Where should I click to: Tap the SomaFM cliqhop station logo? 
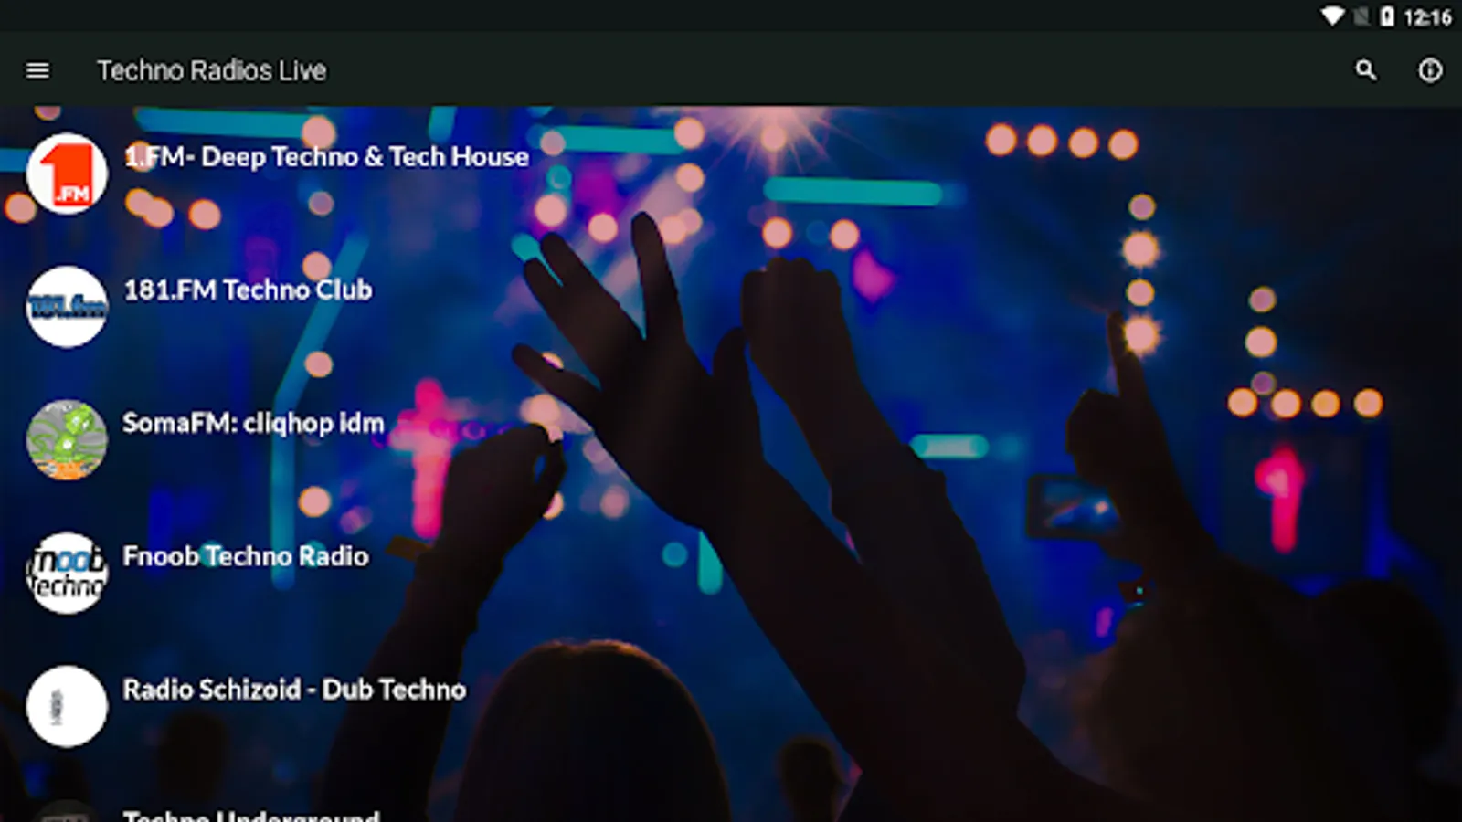(x=67, y=440)
